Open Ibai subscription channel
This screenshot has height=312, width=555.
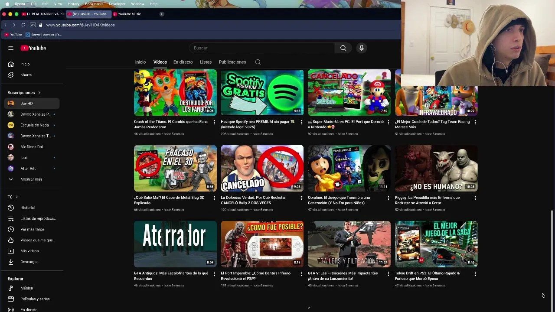tap(32, 158)
